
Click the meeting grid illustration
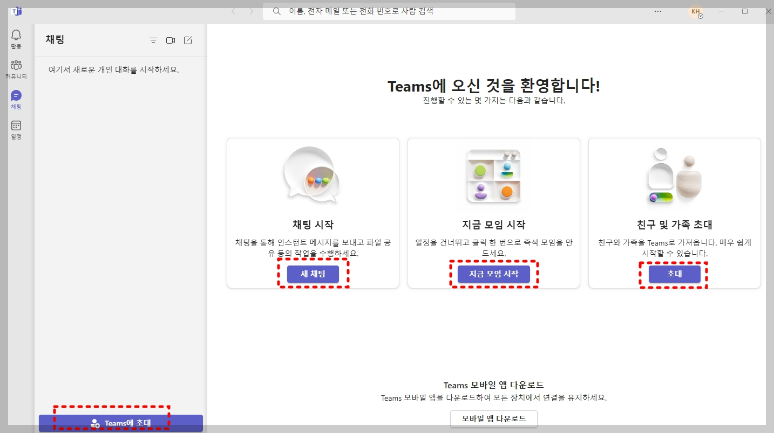[494, 176]
